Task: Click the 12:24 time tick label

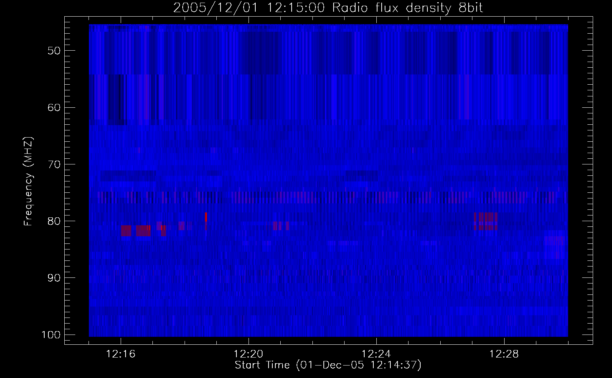Action: pos(376,354)
